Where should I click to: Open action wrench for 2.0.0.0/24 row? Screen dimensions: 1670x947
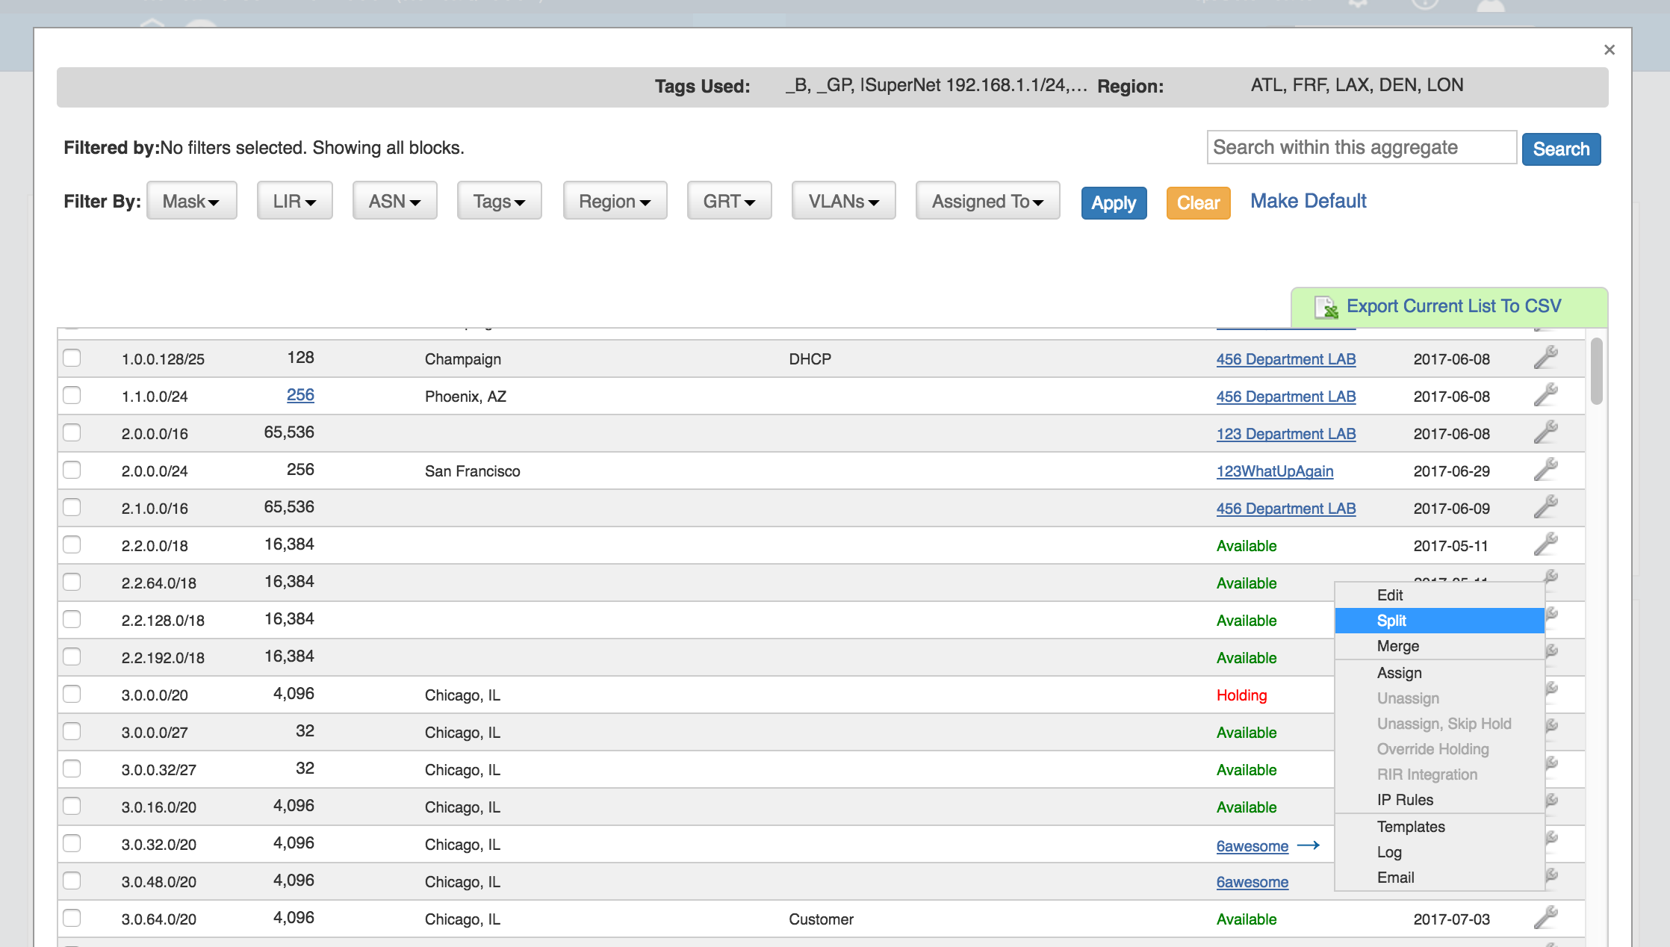[1545, 470]
